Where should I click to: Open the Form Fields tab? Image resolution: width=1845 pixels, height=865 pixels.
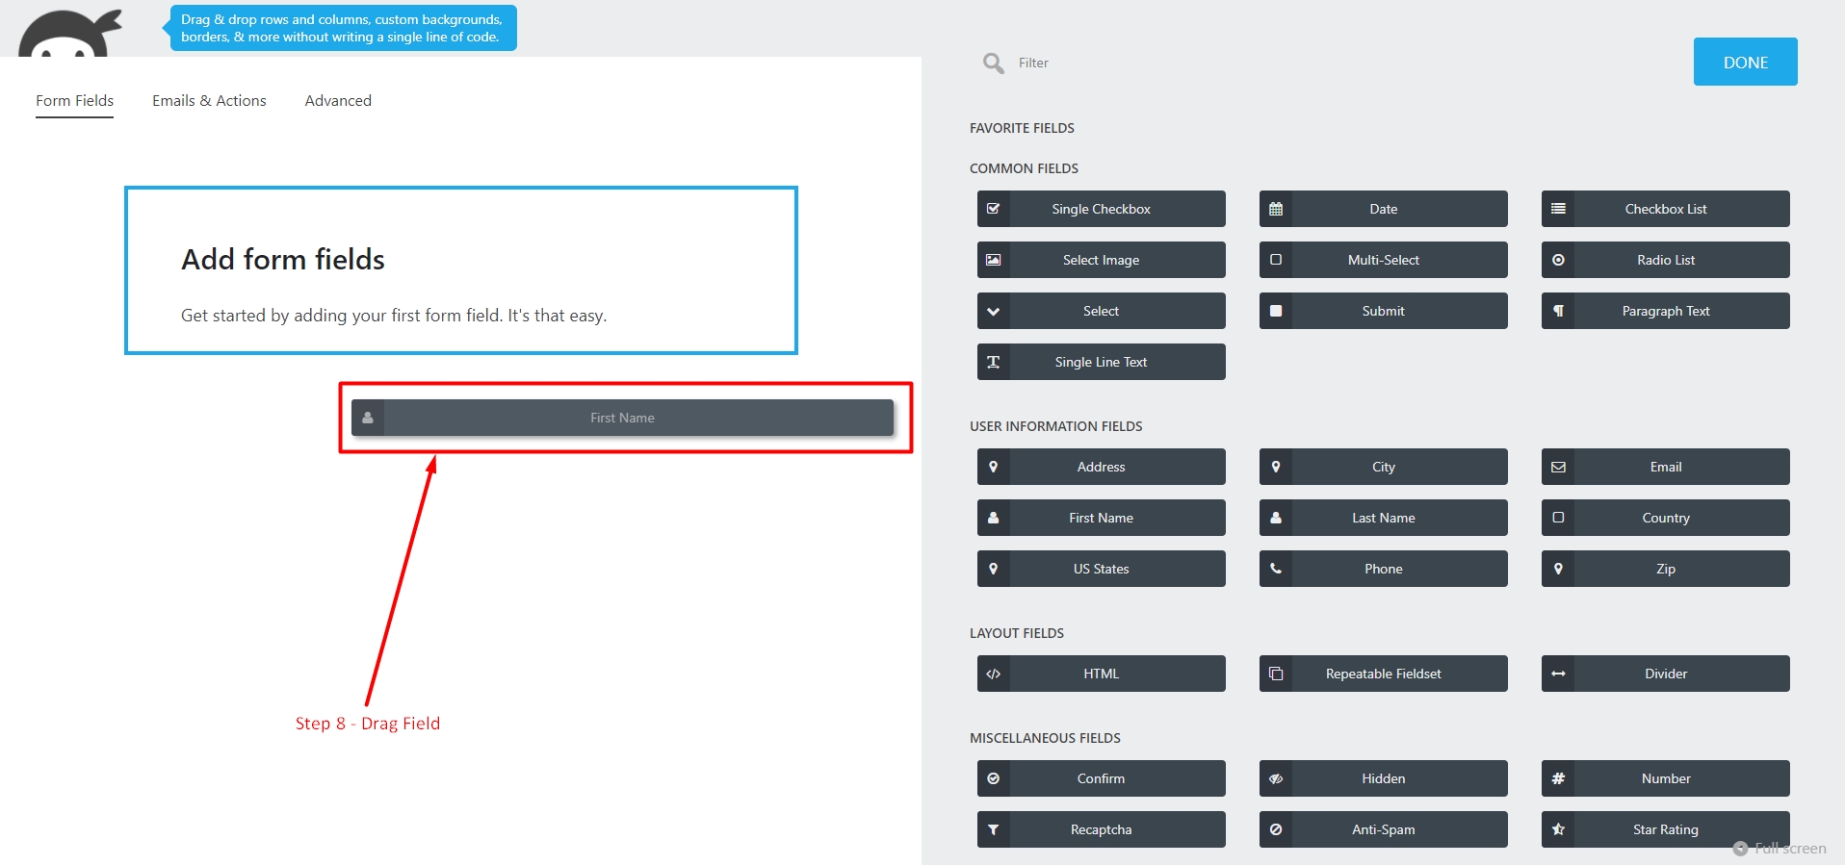point(74,100)
